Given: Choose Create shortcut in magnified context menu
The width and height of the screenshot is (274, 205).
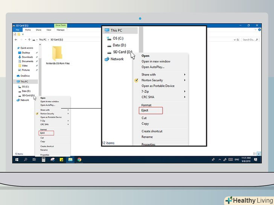Looking at the screenshot, I should [x=152, y=131].
